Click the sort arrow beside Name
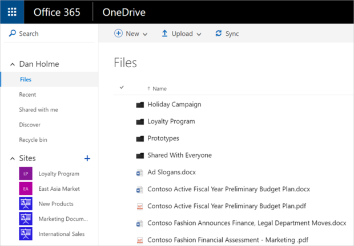The width and height of the screenshot is (354, 246). 148,88
